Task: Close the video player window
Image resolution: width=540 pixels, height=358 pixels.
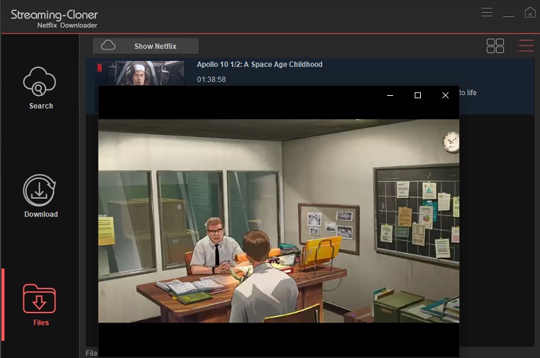Action: 445,95
